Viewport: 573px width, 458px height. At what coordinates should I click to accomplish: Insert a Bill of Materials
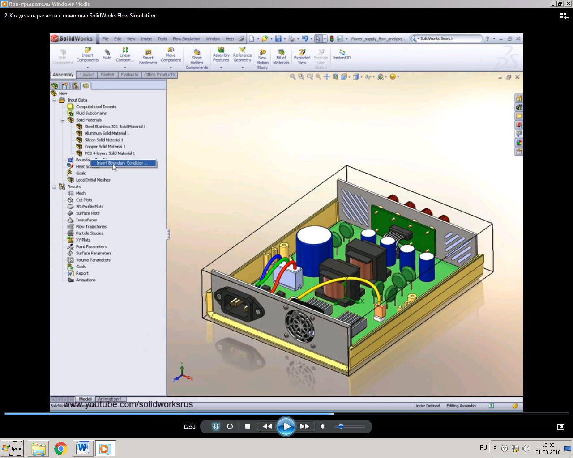281,57
